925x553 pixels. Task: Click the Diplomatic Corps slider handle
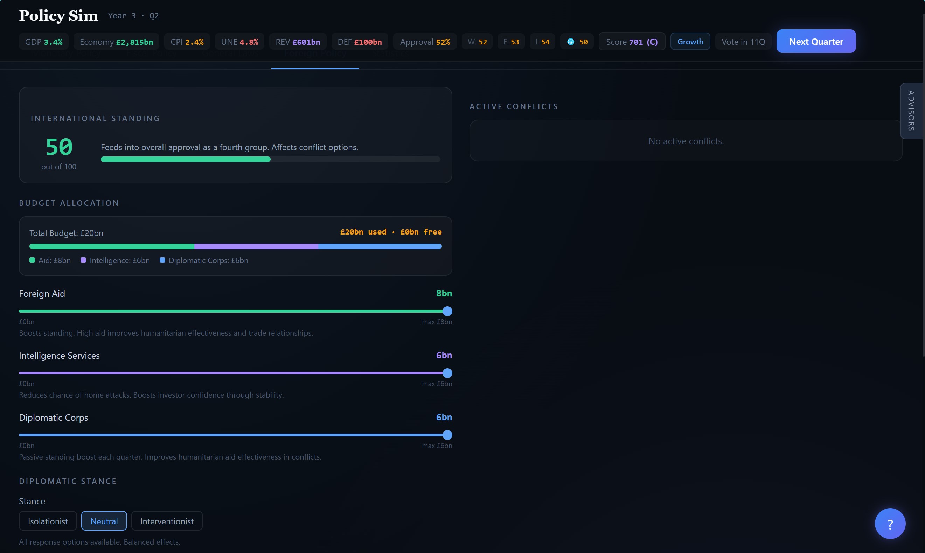point(447,435)
